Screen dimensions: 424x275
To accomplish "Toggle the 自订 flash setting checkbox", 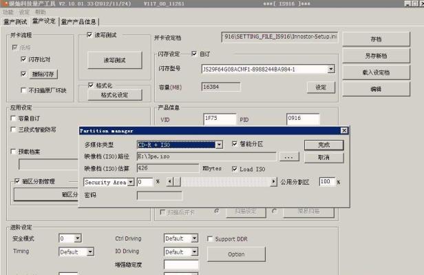I will [x=194, y=54].
